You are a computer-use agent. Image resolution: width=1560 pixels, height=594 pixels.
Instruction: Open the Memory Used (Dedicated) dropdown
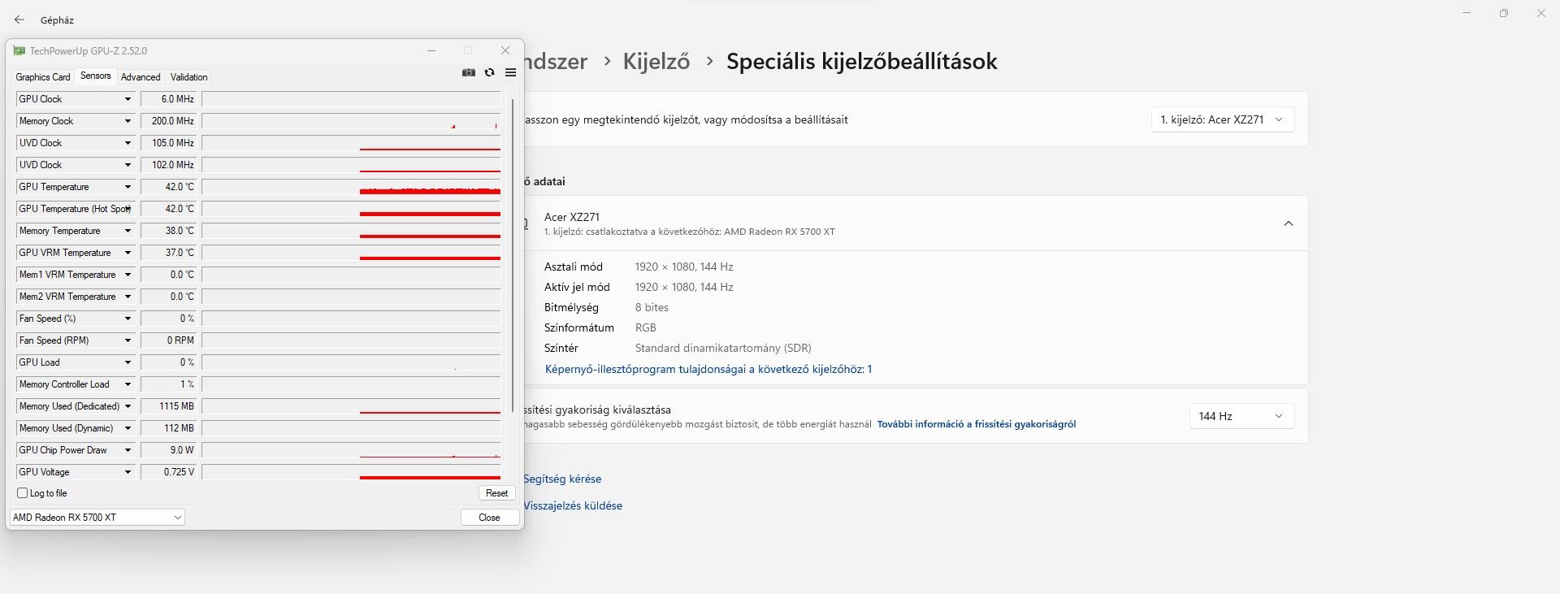click(x=128, y=406)
